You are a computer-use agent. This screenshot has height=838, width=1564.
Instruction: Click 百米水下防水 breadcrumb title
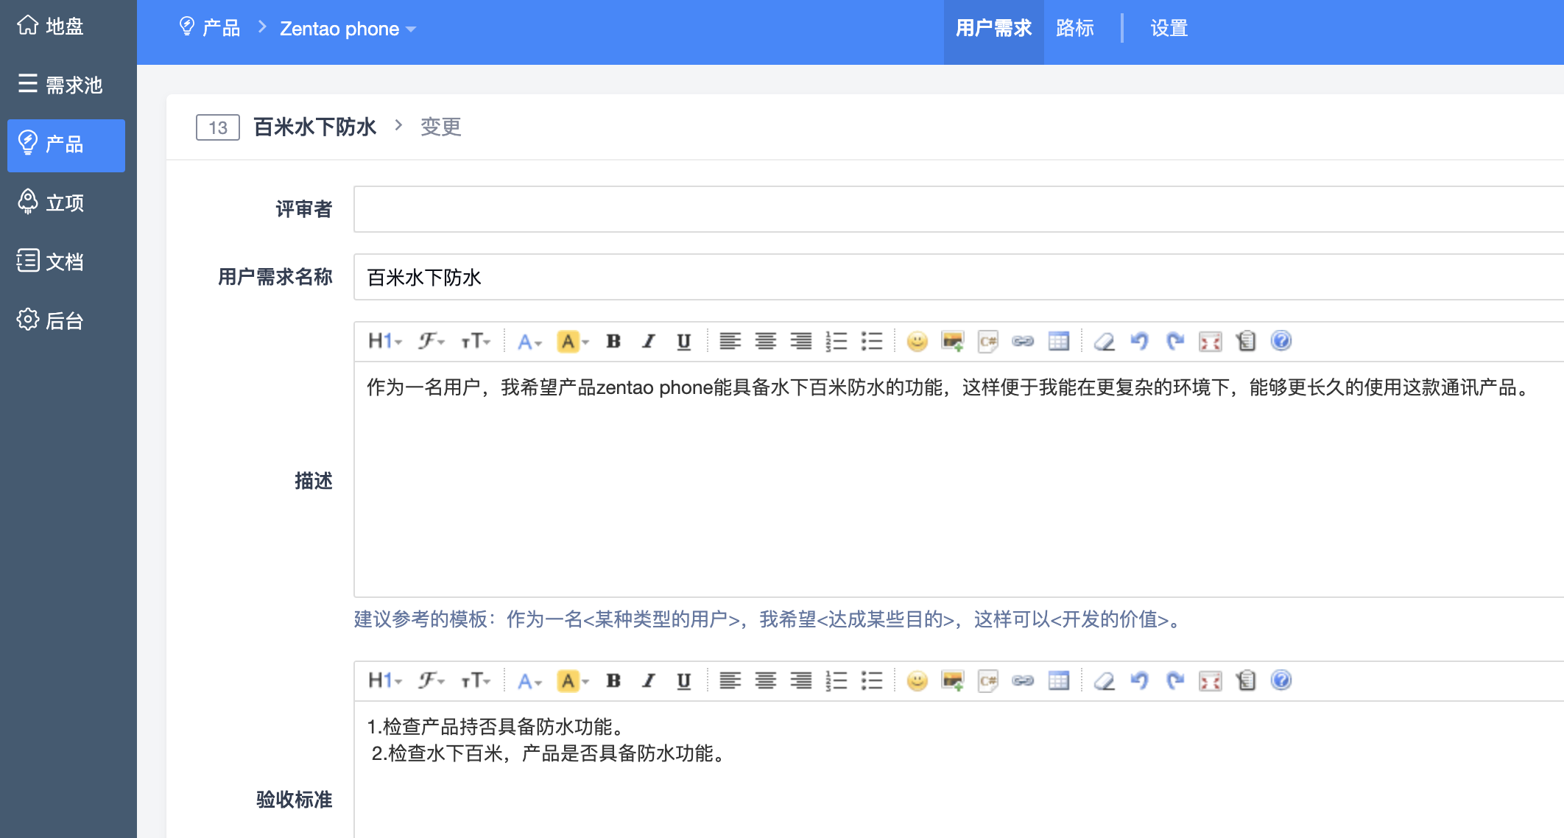click(314, 127)
